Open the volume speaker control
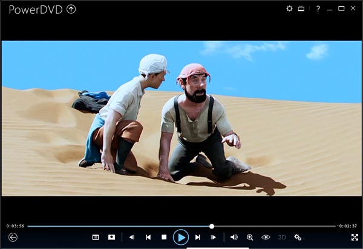The image size is (363, 249). point(234,237)
